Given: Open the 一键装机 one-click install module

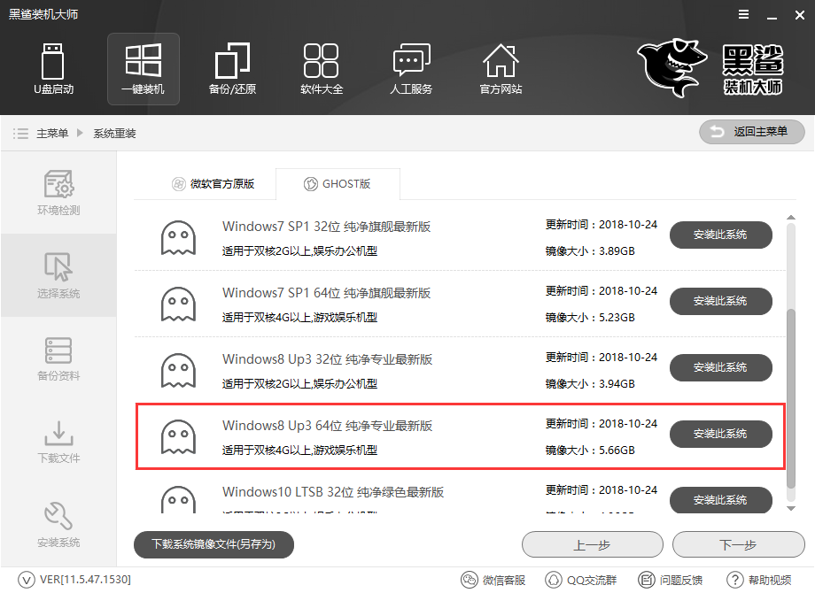Looking at the screenshot, I should (x=143, y=69).
